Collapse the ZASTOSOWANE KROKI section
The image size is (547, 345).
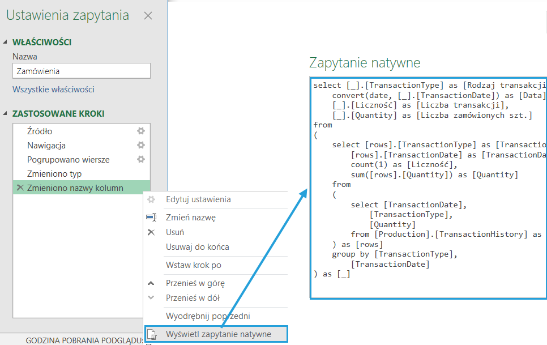[x=6, y=114]
